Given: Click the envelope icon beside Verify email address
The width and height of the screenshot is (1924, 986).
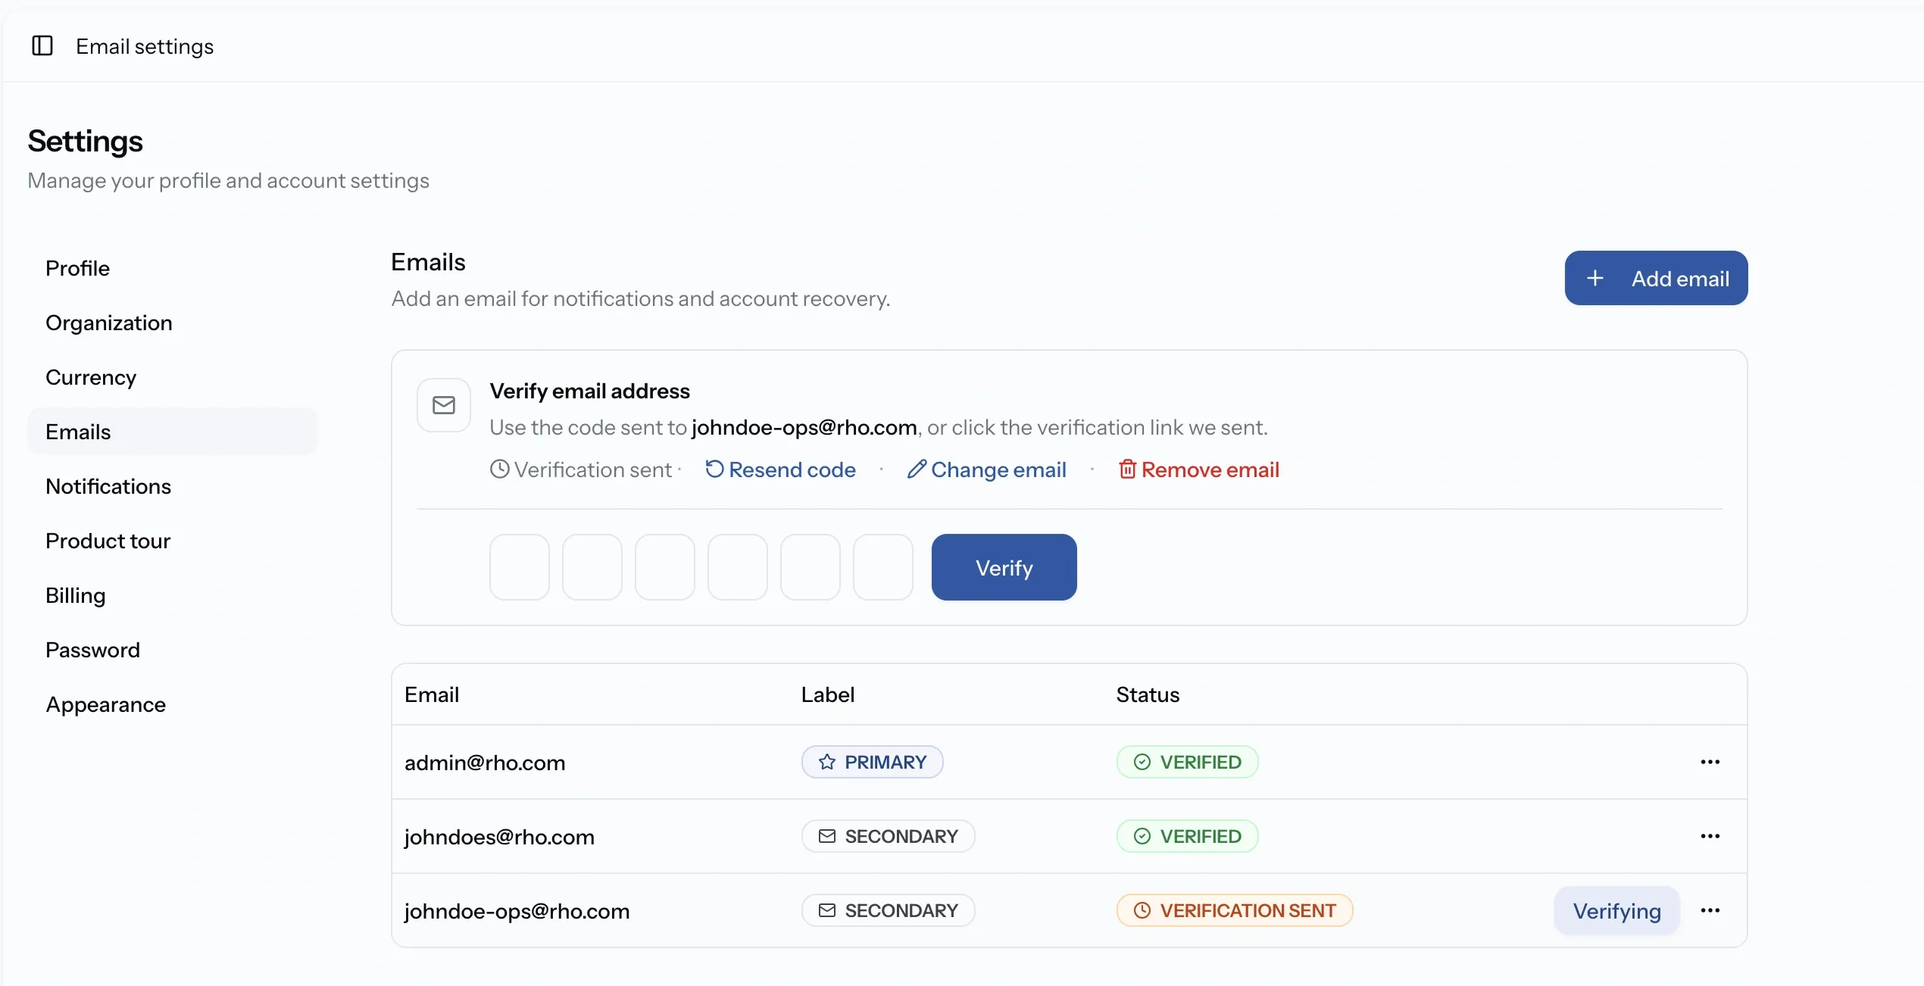Looking at the screenshot, I should (x=444, y=405).
